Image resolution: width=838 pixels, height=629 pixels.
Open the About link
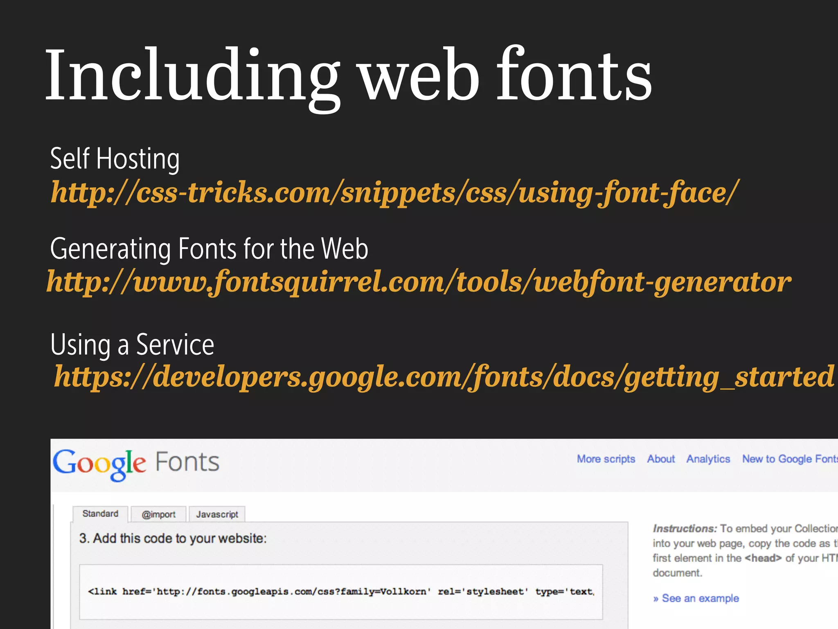pyautogui.click(x=661, y=459)
